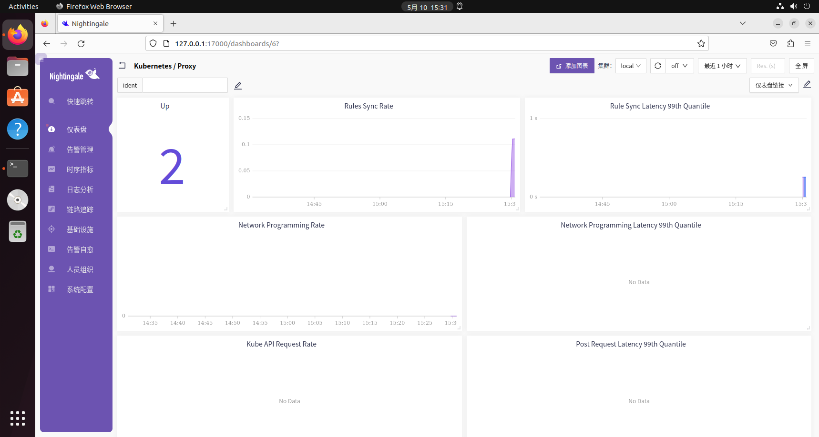The width and height of the screenshot is (819, 437).
Task: Open the time range 最近 1 小时 dropdown
Action: [722, 66]
